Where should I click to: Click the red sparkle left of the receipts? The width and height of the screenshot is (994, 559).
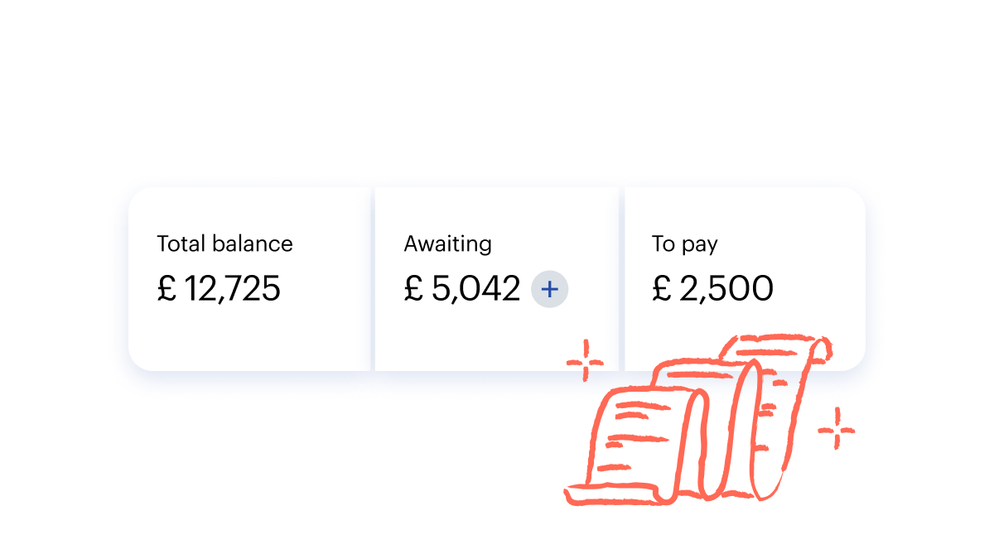pos(585,360)
